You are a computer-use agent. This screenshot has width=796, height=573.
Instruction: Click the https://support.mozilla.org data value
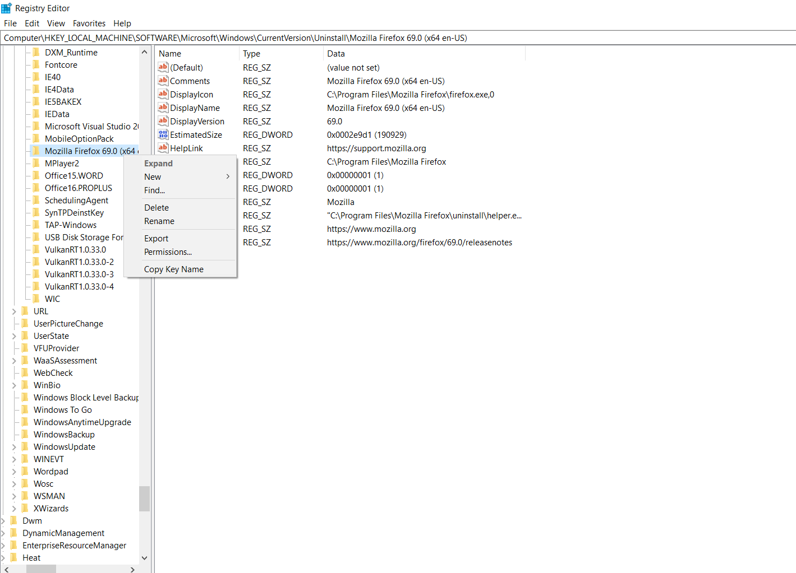pyautogui.click(x=376, y=148)
